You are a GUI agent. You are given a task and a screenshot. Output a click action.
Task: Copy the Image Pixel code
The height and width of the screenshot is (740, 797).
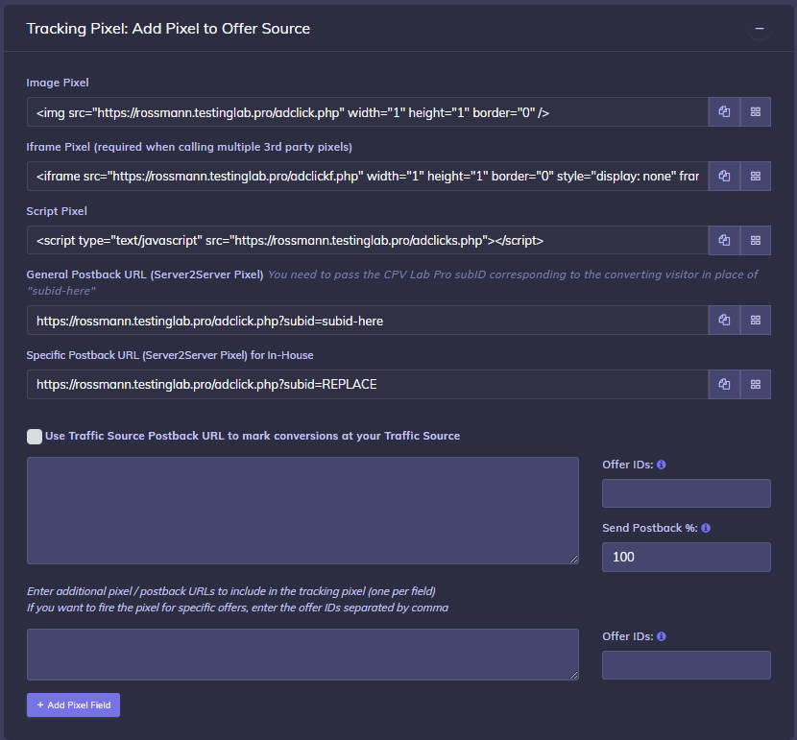pyautogui.click(x=724, y=111)
